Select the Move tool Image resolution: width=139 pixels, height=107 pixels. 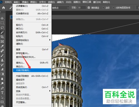(x=2, y=18)
